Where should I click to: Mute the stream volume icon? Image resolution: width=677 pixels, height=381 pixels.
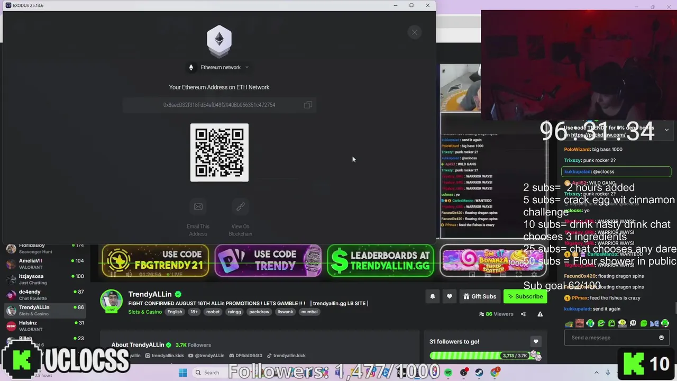coord(129,274)
